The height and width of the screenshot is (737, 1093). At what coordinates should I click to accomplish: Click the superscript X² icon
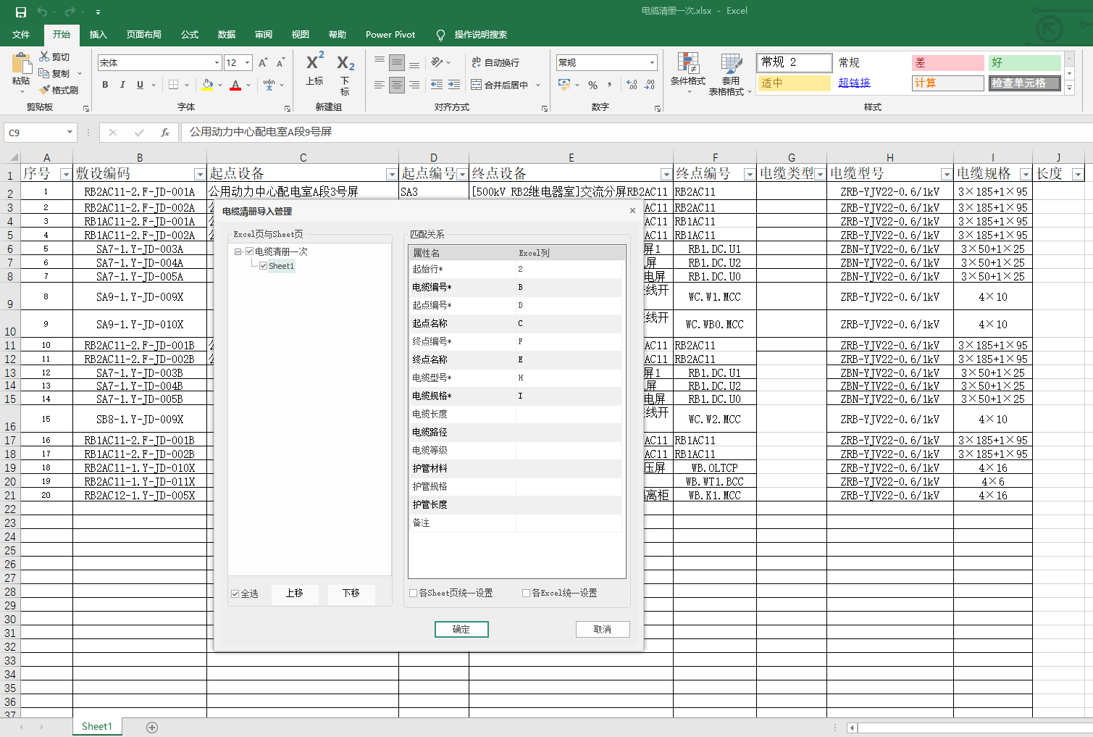(315, 62)
